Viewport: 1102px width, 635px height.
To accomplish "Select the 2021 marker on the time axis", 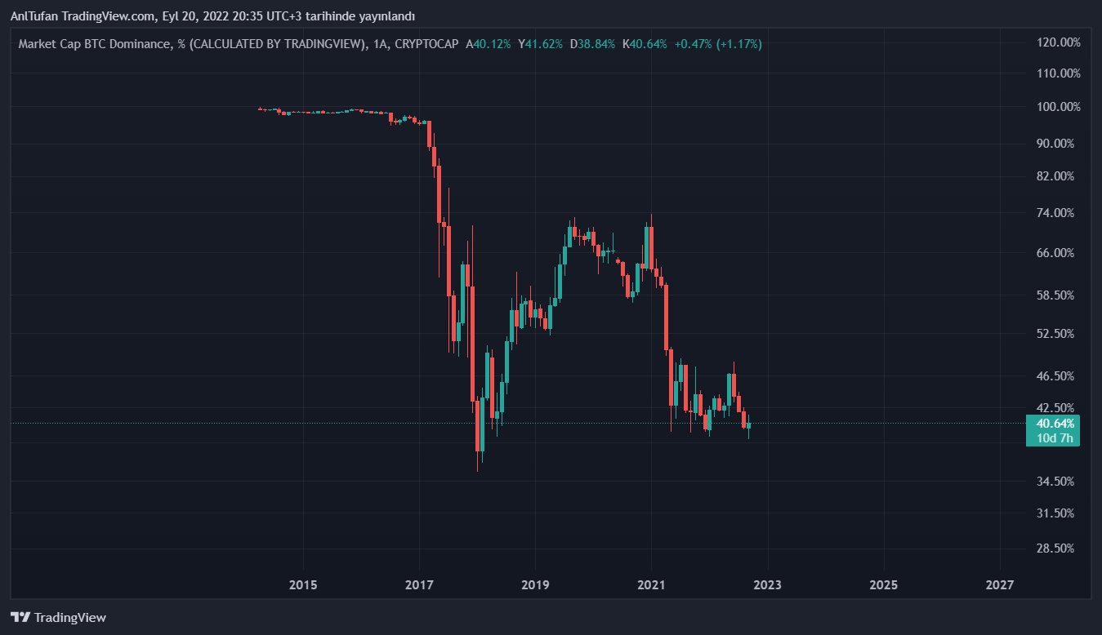I will (651, 585).
